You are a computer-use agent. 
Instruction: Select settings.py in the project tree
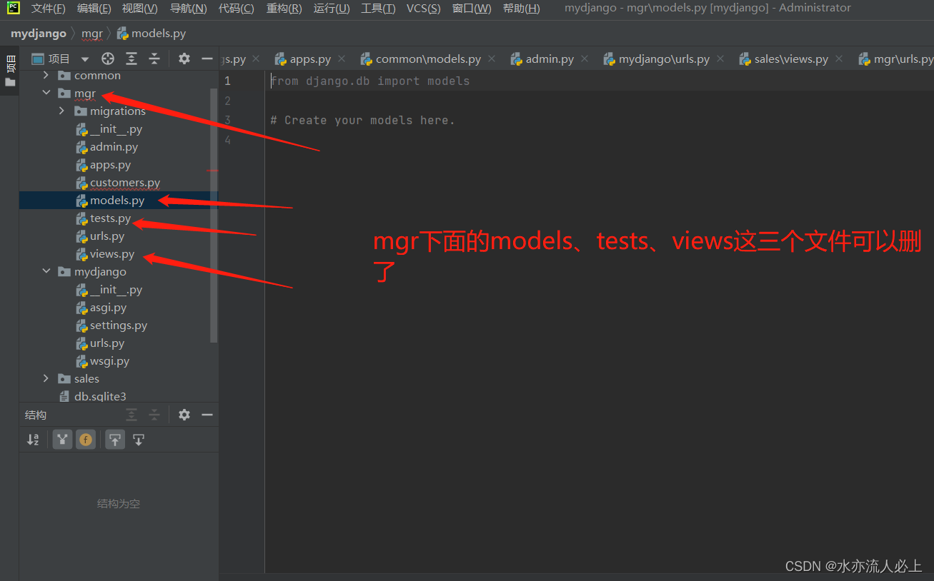pos(119,325)
